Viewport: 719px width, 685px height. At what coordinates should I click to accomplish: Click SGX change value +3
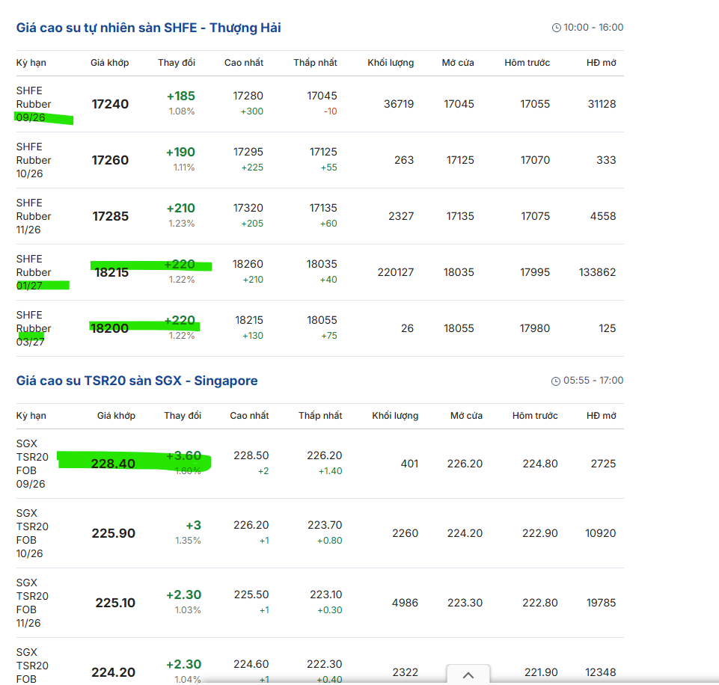[194, 526]
